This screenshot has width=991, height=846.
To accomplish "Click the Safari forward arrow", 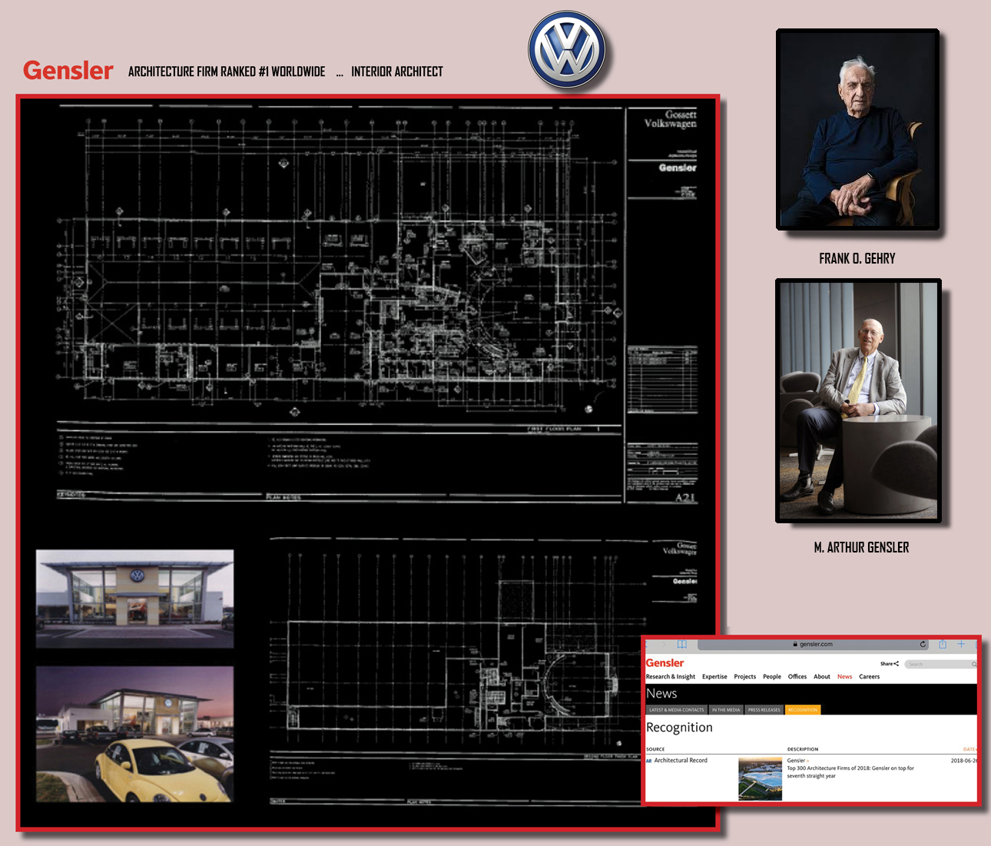I will tap(663, 644).
